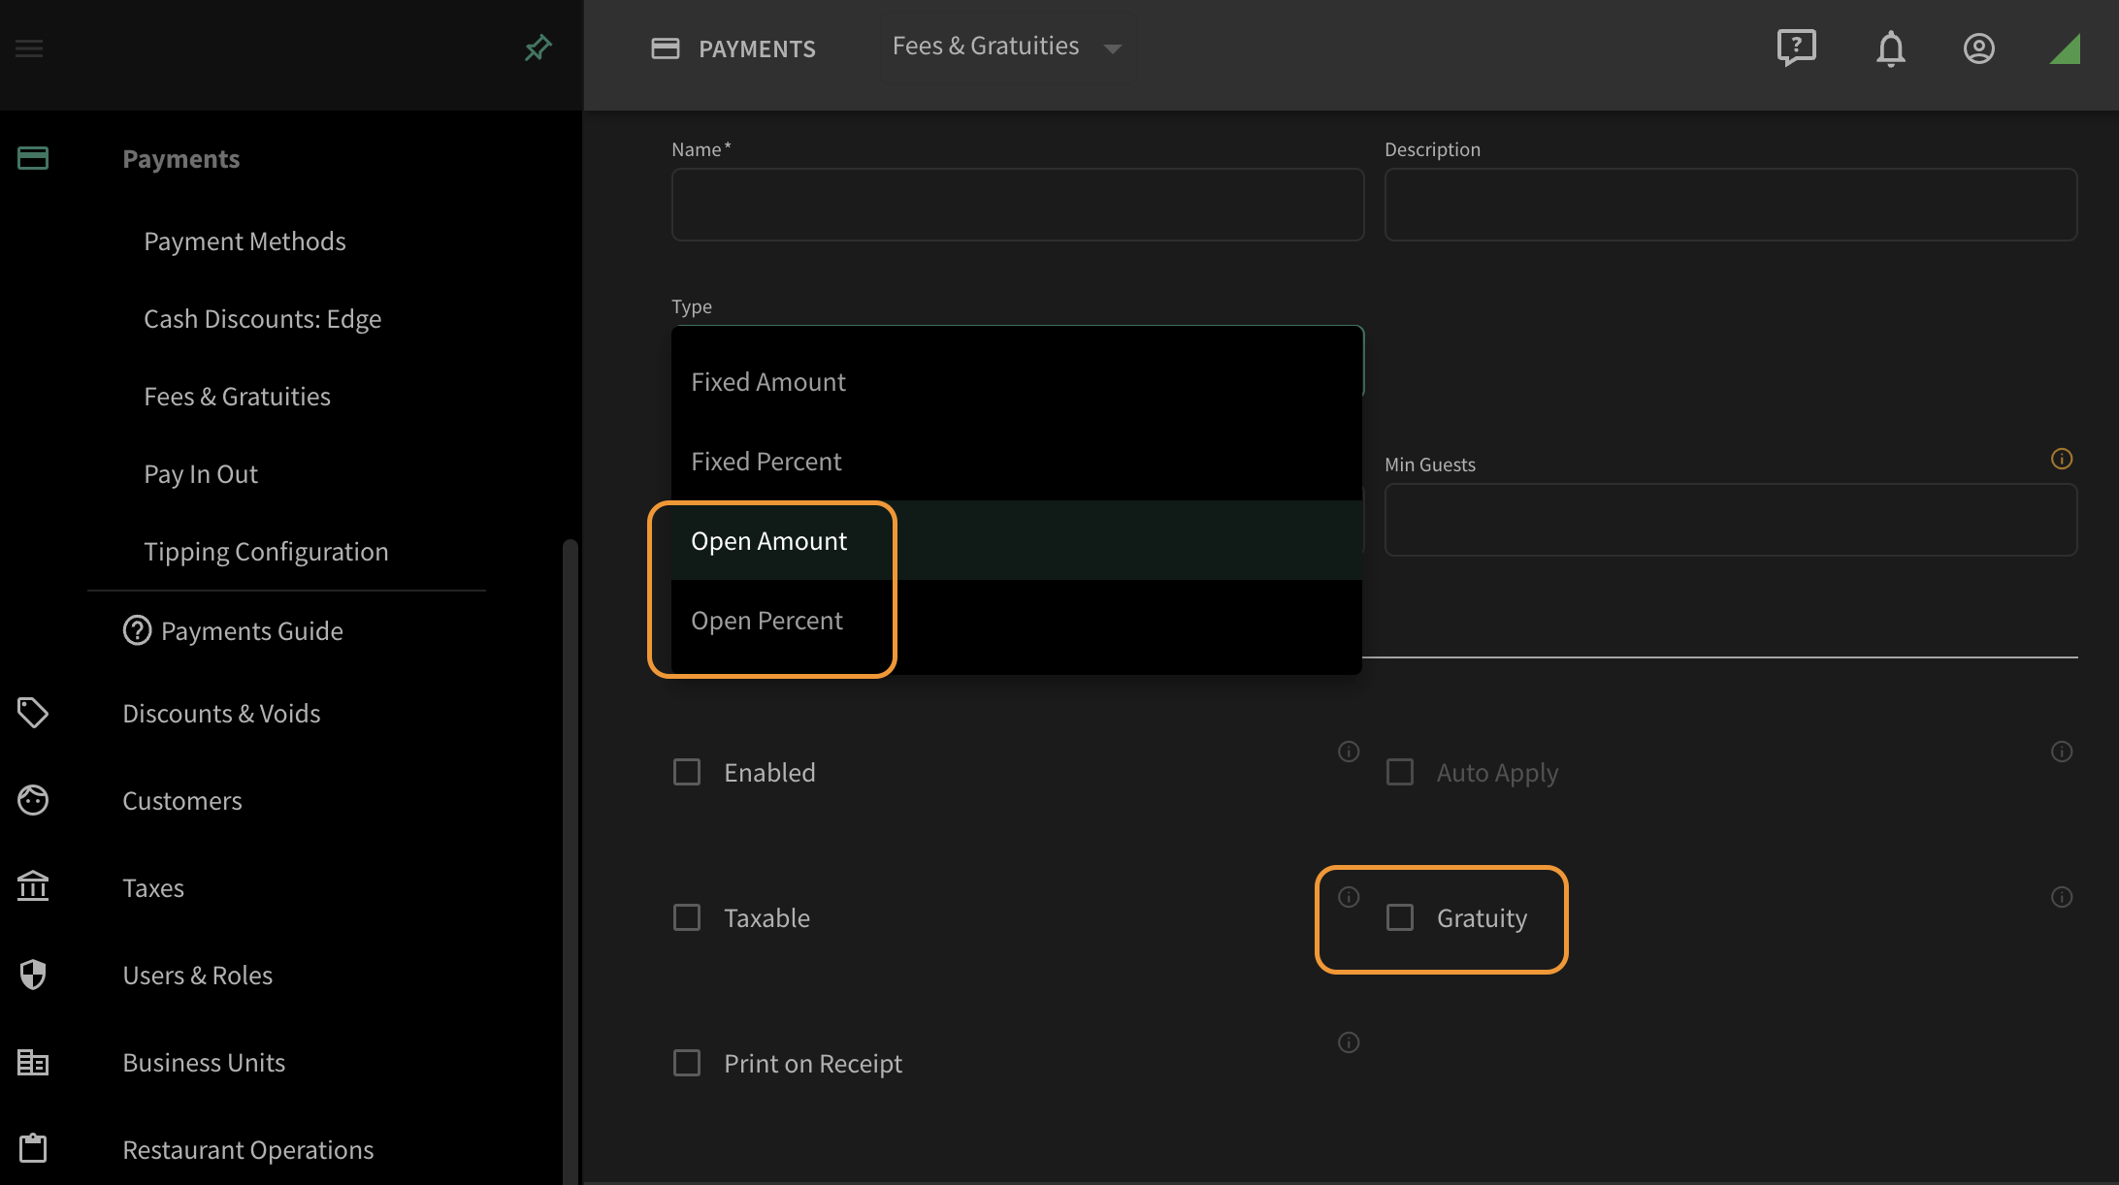Toggle the sidebar pin icon
Screen dimensions: 2119x1185
(x=538, y=48)
